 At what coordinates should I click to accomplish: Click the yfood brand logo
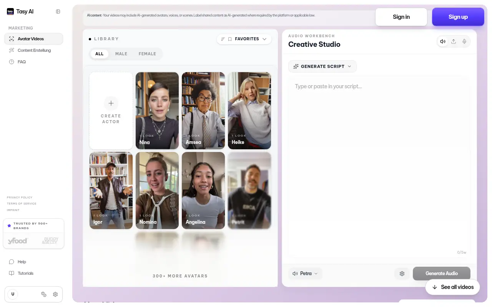click(x=18, y=241)
